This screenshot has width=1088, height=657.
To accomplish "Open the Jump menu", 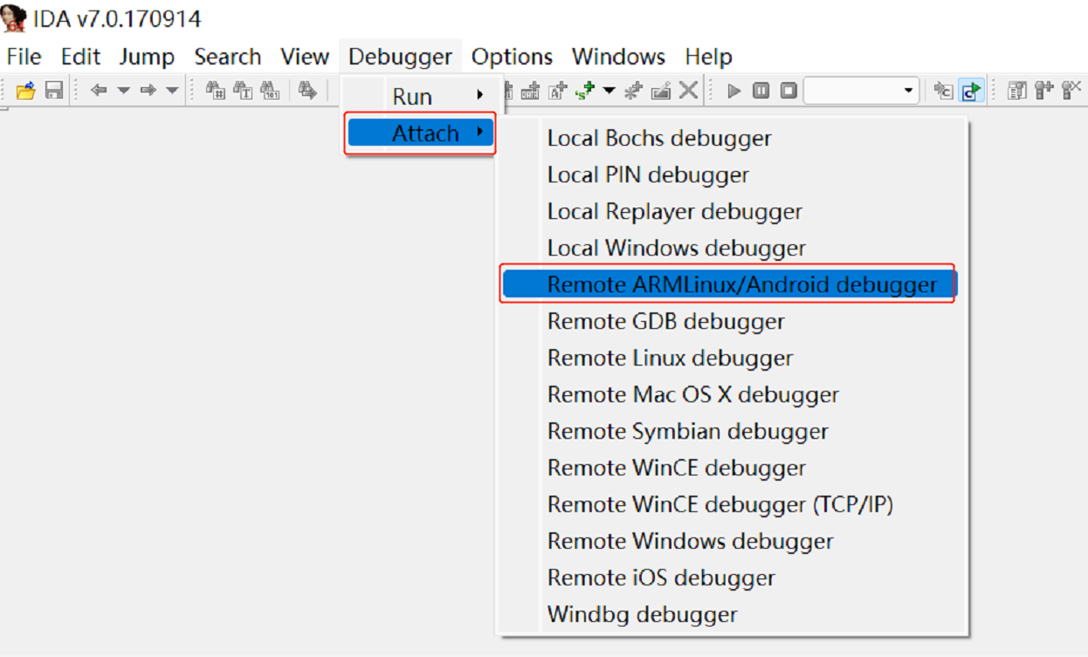I will coord(147,57).
